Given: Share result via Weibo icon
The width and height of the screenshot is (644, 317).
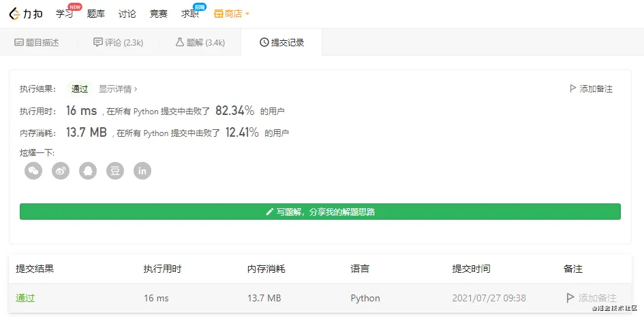Looking at the screenshot, I should click(x=61, y=171).
